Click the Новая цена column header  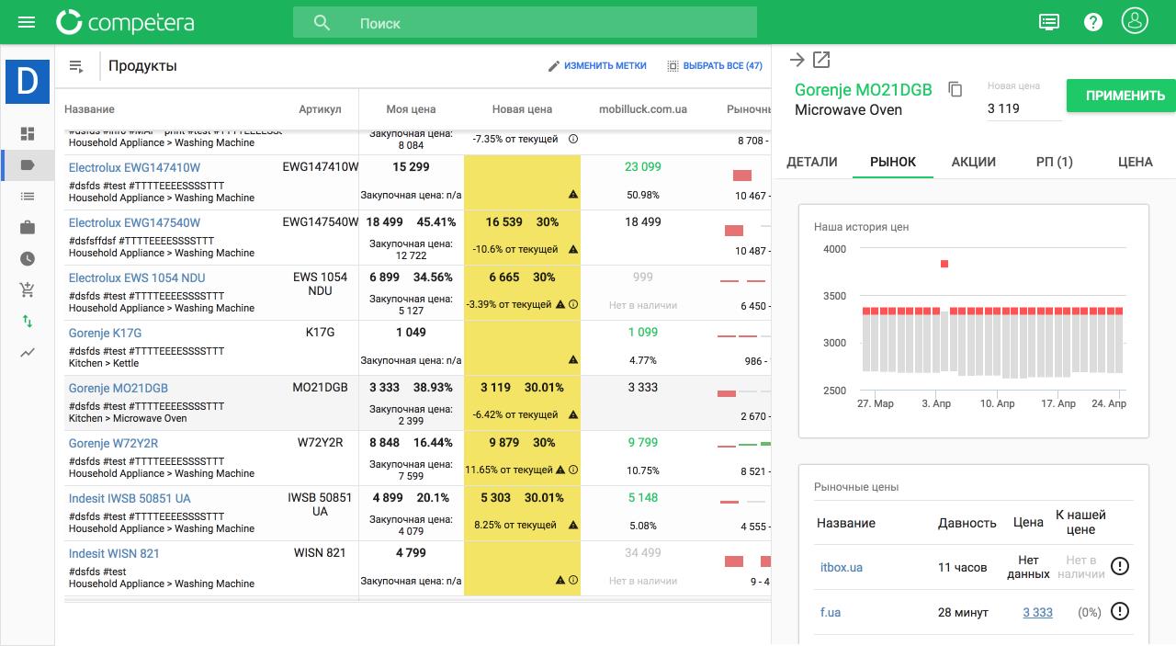[522, 109]
